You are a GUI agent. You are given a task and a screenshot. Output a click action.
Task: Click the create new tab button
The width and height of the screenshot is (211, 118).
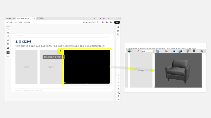(x=40, y=18)
